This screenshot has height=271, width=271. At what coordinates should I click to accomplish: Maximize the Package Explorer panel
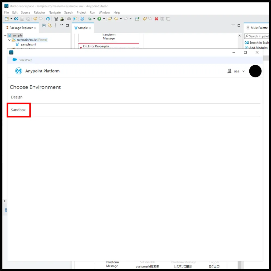67,25
